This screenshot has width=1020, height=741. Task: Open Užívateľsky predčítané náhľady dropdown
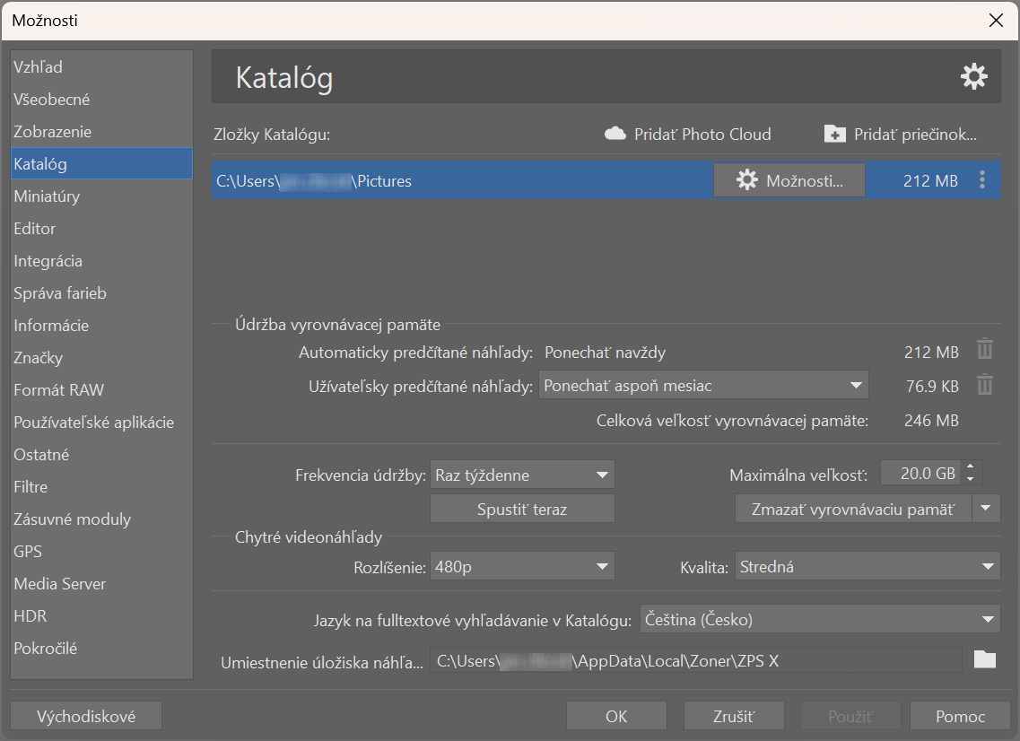pos(703,386)
